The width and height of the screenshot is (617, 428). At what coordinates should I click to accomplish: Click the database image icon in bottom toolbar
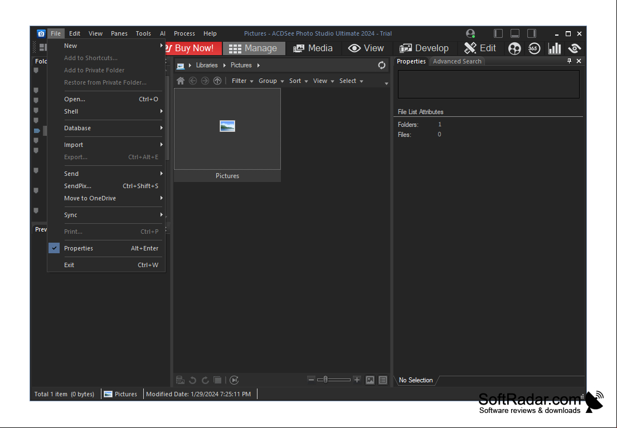(180, 380)
